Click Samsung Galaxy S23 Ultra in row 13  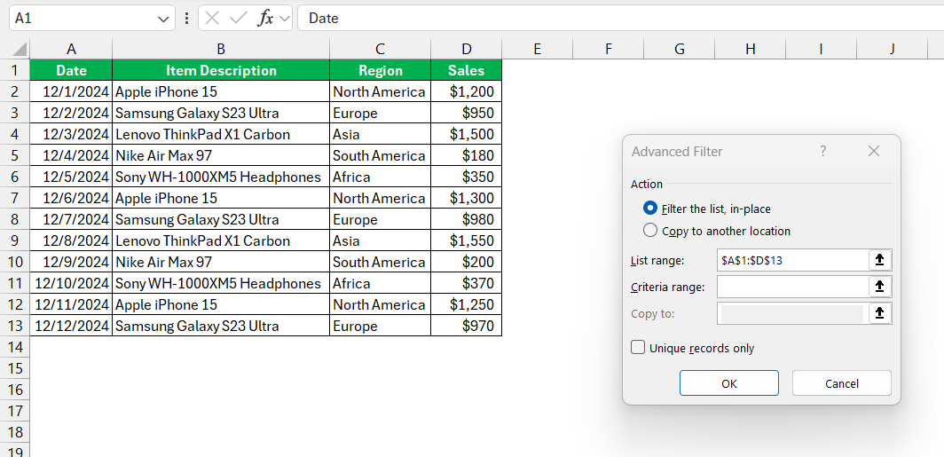pos(221,327)
